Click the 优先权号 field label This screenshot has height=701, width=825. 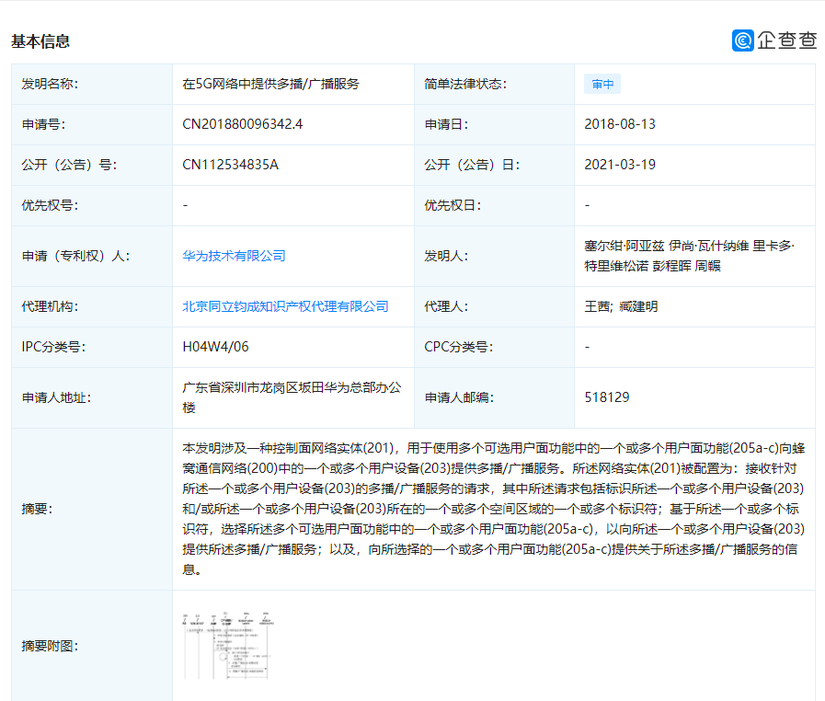pos(50,205)
